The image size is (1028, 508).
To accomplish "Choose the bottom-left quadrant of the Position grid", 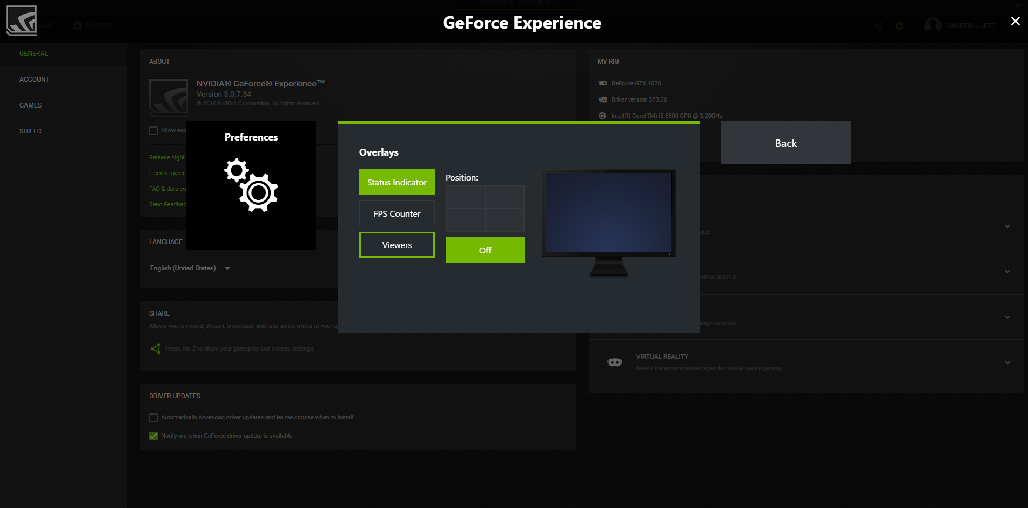I will (x=465, y=220).
